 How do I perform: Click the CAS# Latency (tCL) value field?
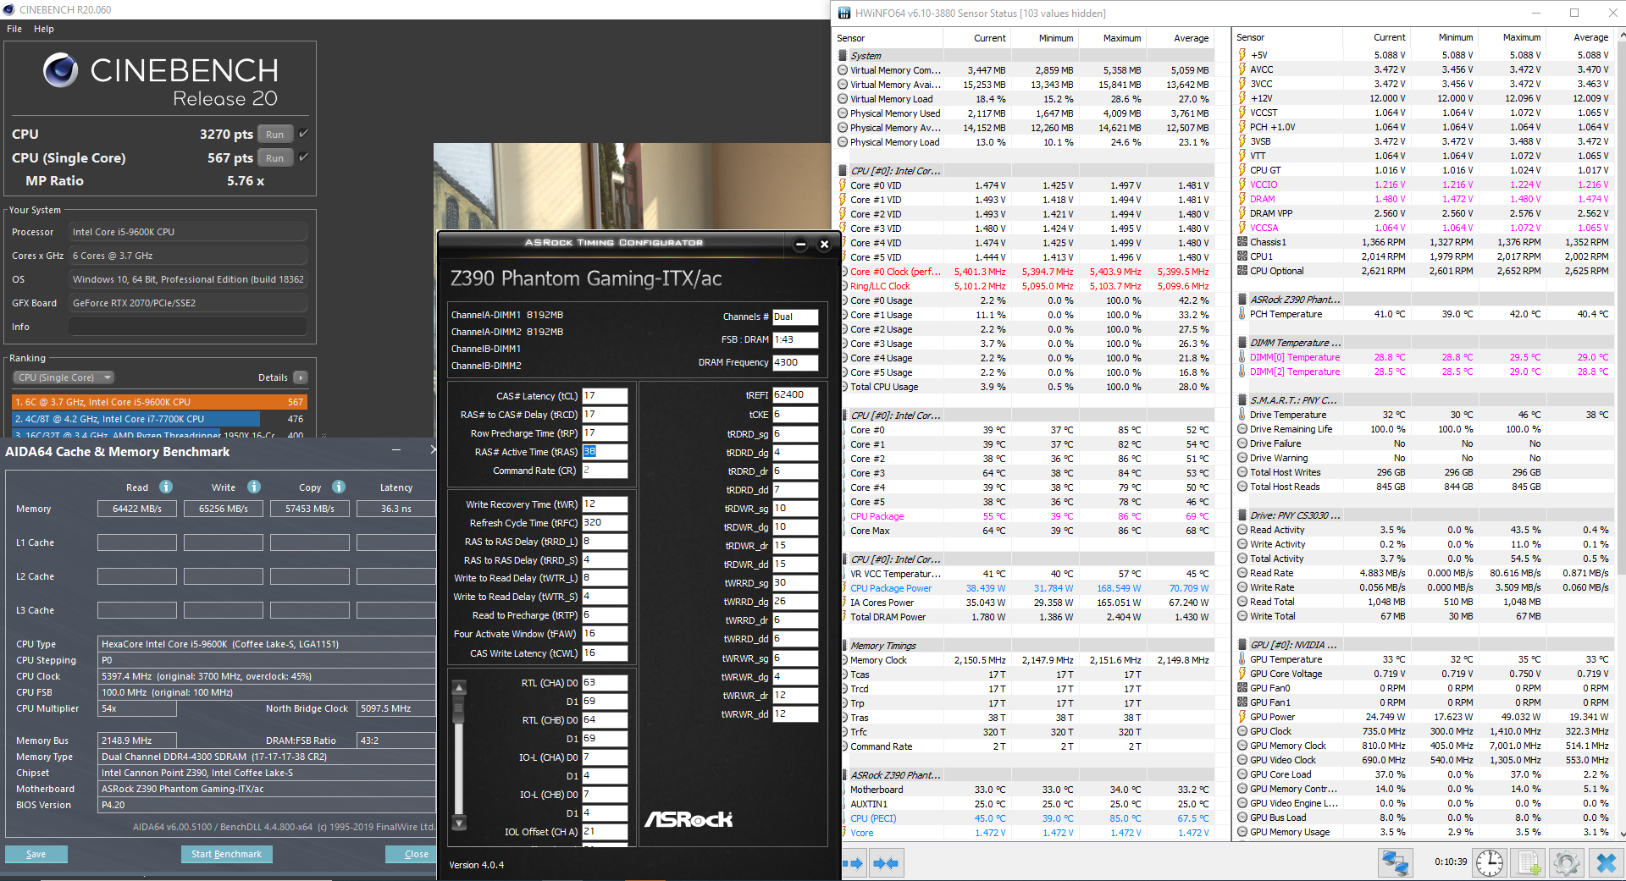point(605,396)
